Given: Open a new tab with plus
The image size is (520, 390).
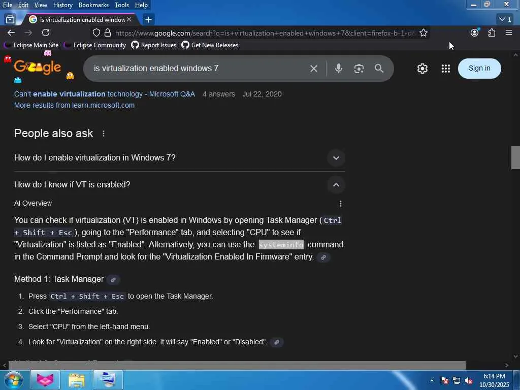Looking at the screenshot, I should (149, 20).
